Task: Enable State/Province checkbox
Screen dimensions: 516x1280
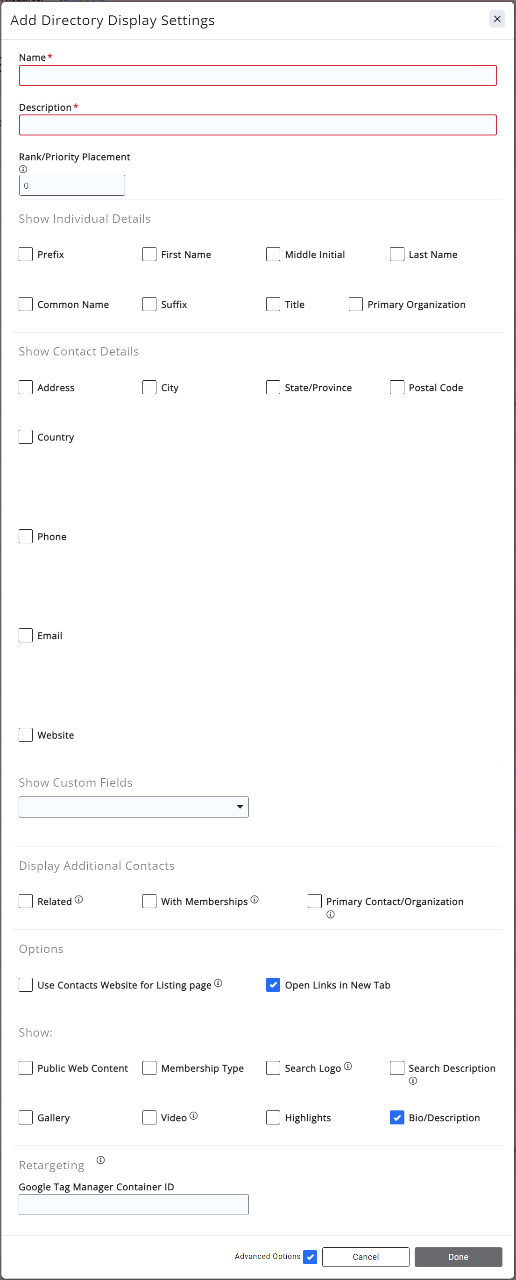Action: click(273, 387)
